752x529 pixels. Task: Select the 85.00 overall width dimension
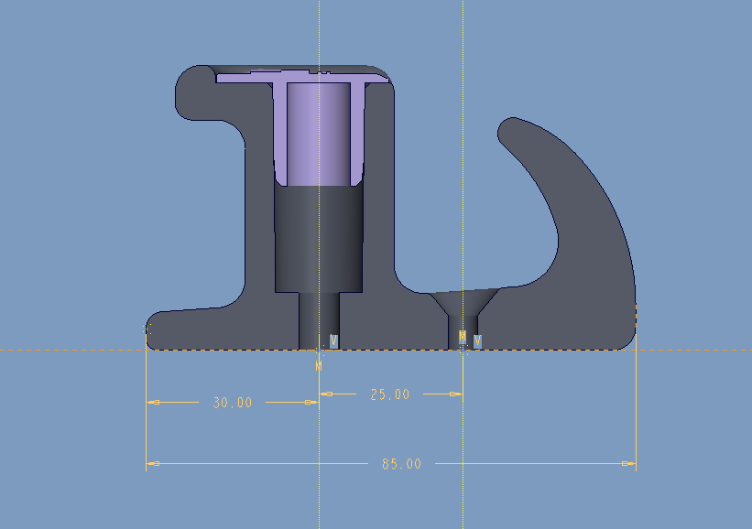(x=401, y=464)
